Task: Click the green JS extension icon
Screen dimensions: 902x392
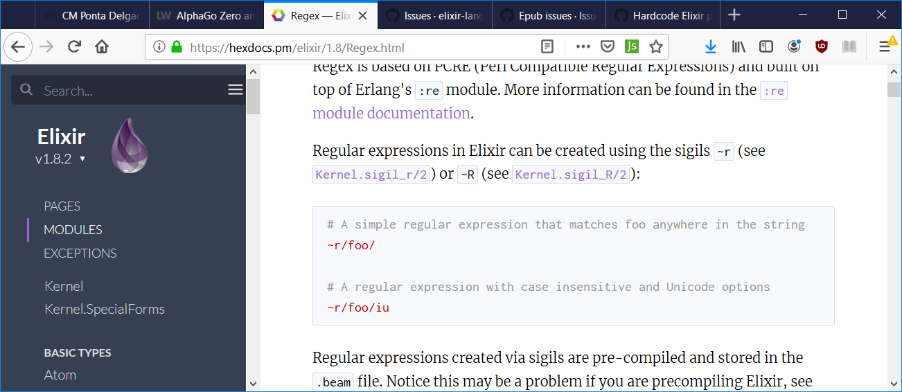Action: (631, 47)
